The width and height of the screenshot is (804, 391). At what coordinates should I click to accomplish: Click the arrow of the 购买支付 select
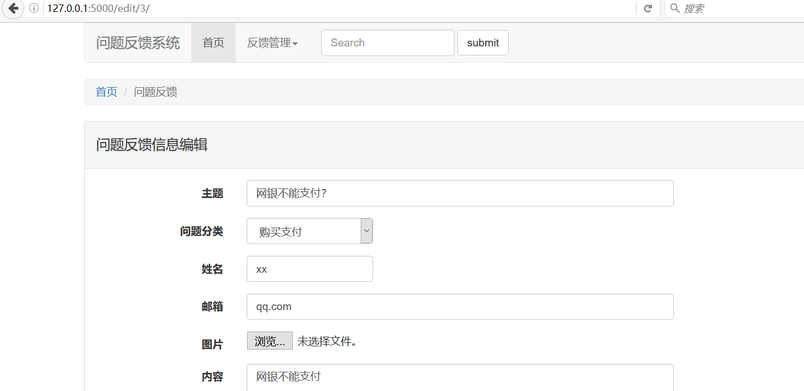pos(366,231)
